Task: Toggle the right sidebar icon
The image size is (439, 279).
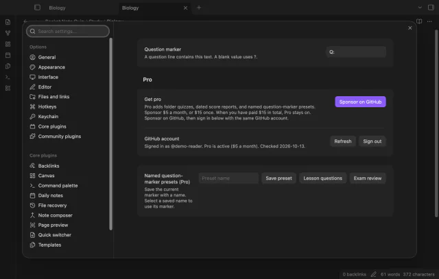Action: point(431,8)
